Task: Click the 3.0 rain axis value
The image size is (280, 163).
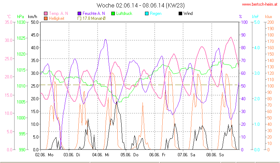Action: (x=257, y=73)
